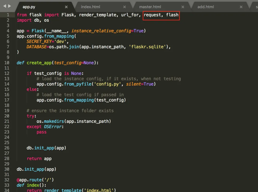Close the add.html tab

241,7
